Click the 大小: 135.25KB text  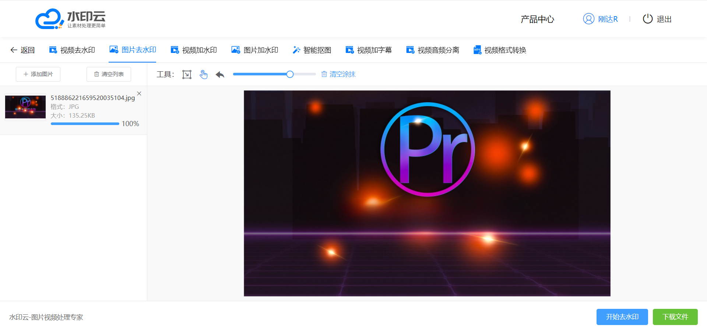click(x=73, y=115)
